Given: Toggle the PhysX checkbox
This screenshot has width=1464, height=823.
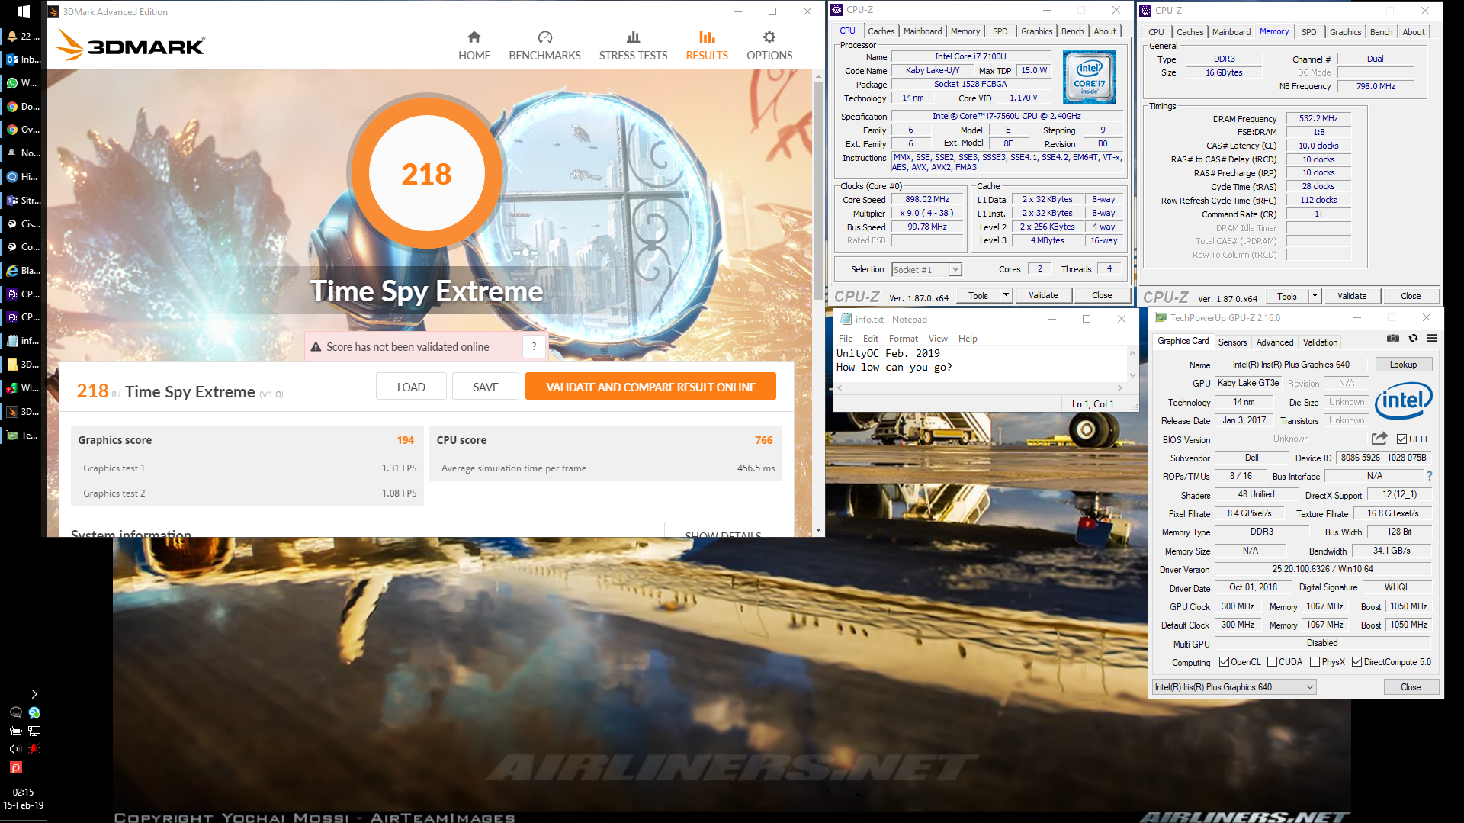Looking at the screenshot, I should (1315, 662).
